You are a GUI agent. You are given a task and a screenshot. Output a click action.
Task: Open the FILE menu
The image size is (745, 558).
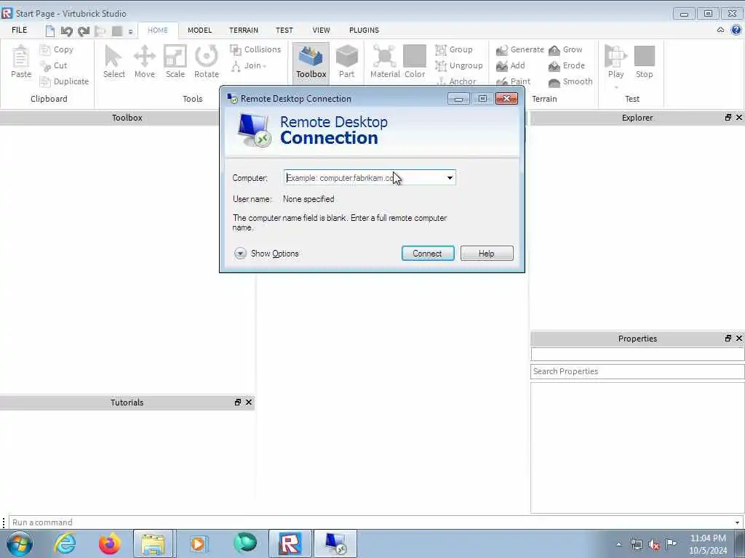(x=20, y=30)
